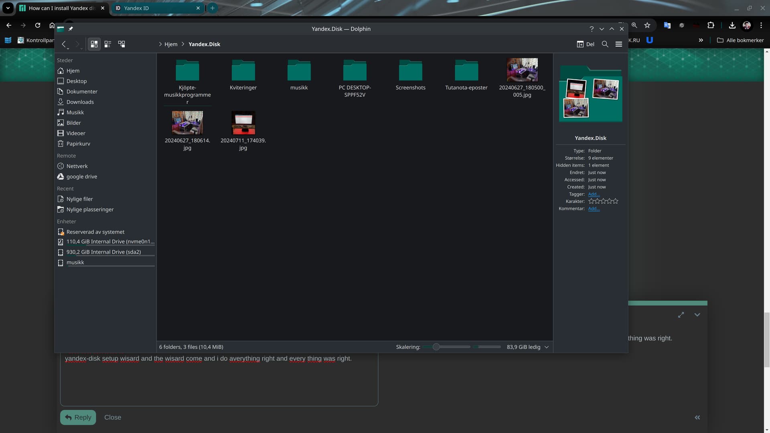Go forward in Dolphin navigation
The width and height of the screenshot is (770, 433).
77,44
